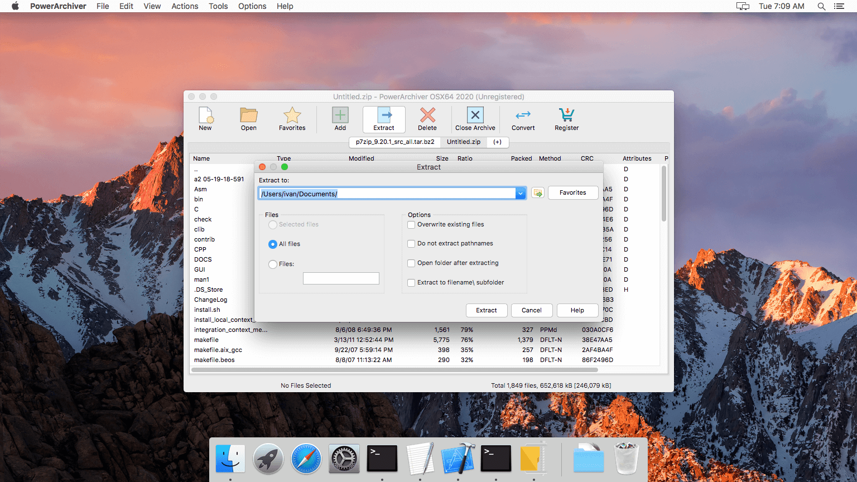Image resolution: width=857 pixels, height=482 pixels.
Task: Click the display mirroring icon in menu bar
Action: click(743, 6)
